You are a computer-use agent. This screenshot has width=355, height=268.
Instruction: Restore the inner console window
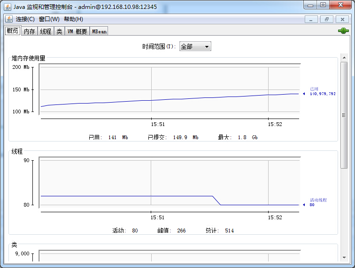coord(327,19)
